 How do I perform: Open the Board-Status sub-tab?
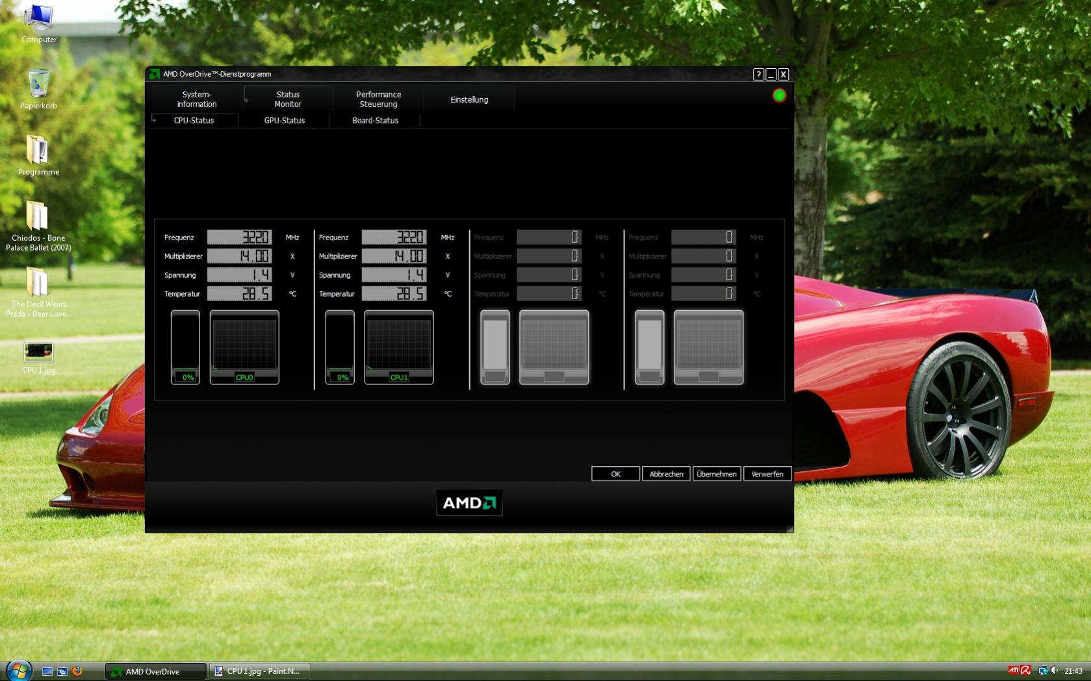point(375,120)
